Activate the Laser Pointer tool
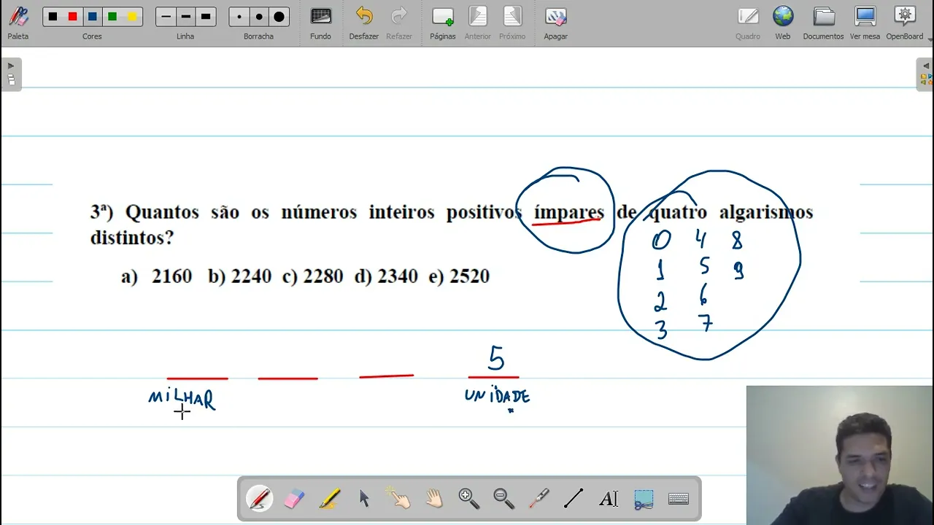 coord(539,499)
